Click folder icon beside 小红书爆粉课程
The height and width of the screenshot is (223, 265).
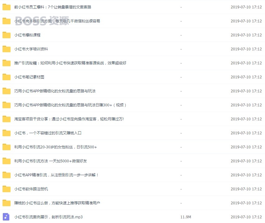pyautogui.click(x=7, y=35)
